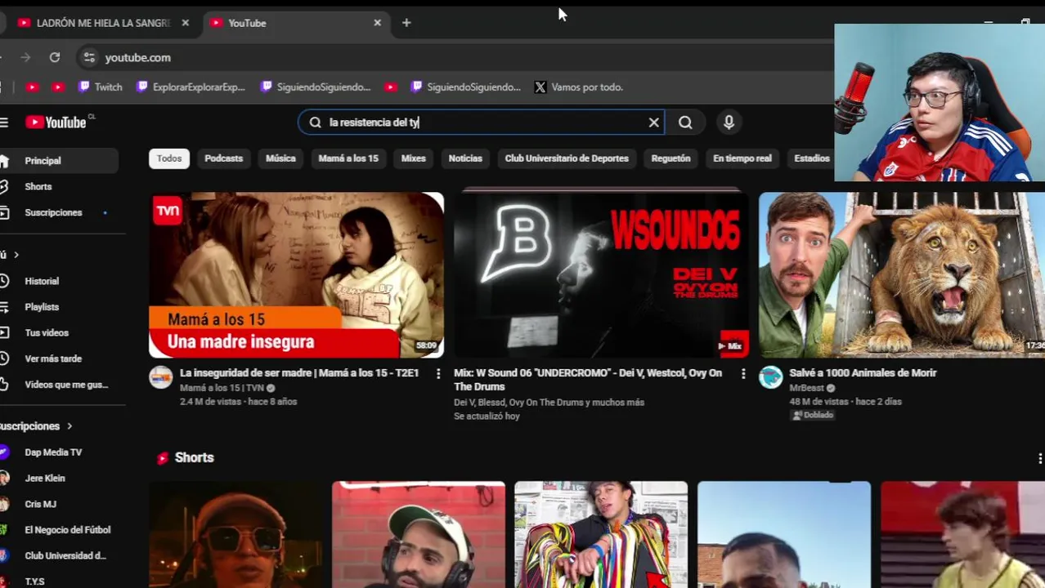Open the hamburger guide menu
The height and width of the screenshot is (588, 1045).
[4, 122]
